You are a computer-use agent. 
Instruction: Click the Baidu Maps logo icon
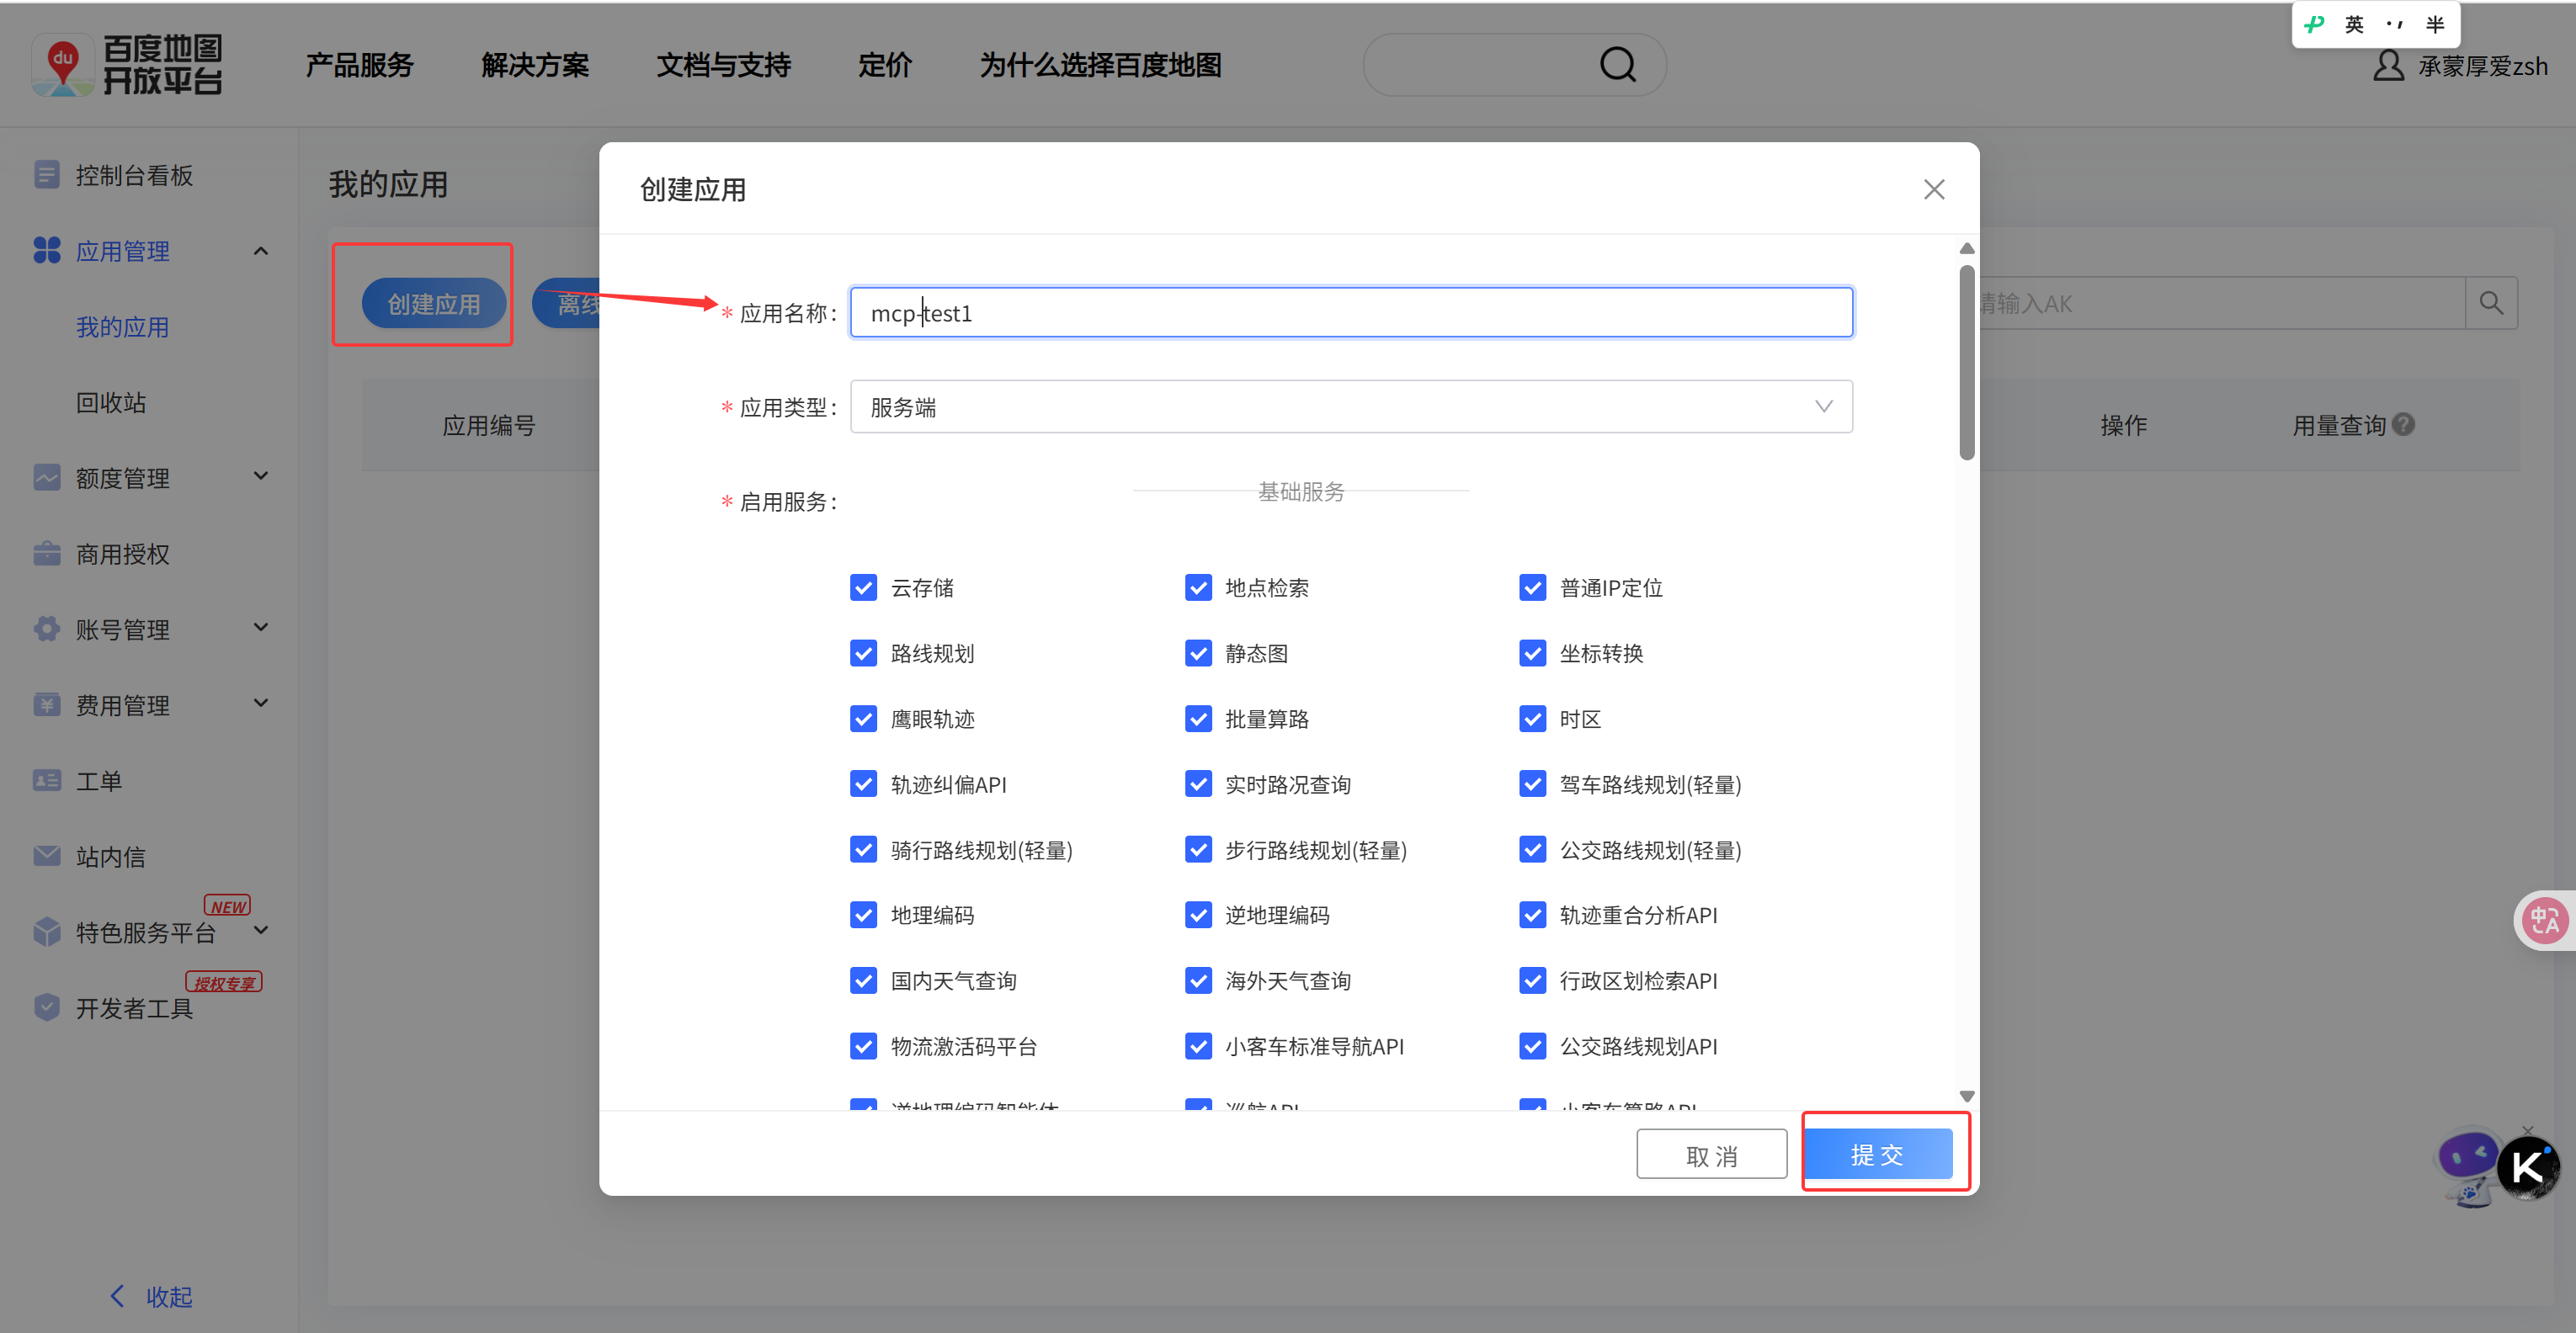pos(62,66)
